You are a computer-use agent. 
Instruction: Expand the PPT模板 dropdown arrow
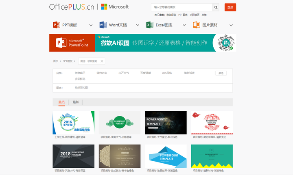click(x=91, y=25)
